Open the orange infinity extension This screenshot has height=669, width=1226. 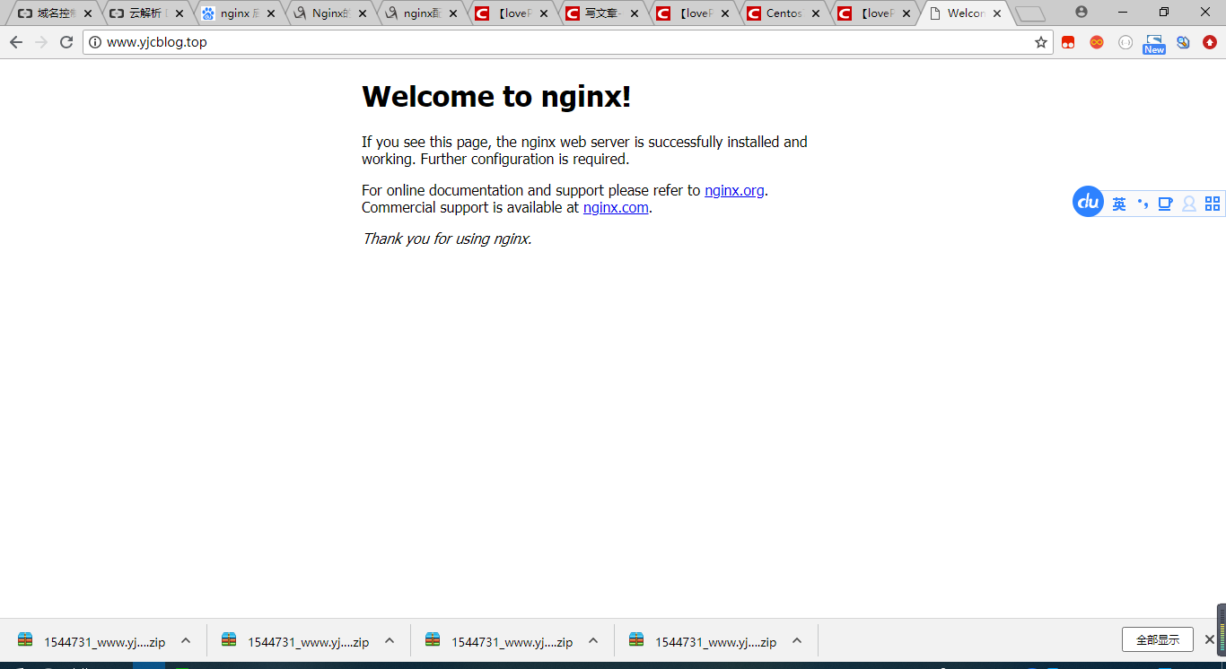(x=1097, y=42)
